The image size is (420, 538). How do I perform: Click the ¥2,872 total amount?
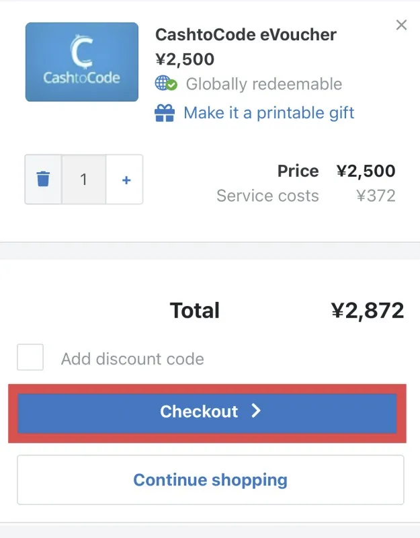(368, 310)
